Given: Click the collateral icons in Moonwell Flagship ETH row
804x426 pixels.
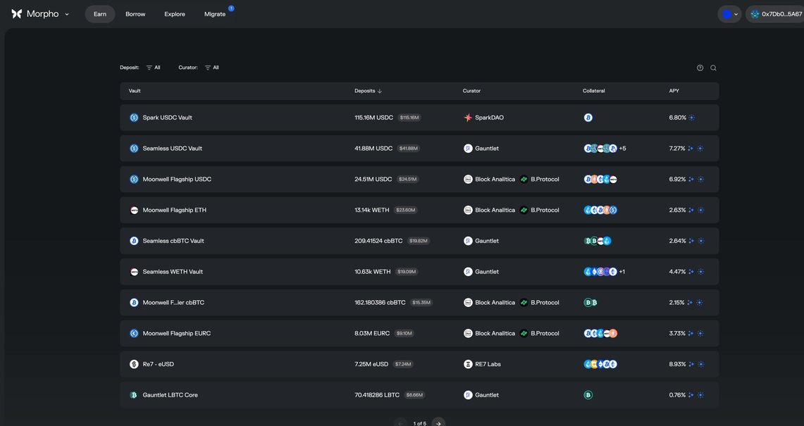Looking at the screenshot, I should [x=600, y=210].
